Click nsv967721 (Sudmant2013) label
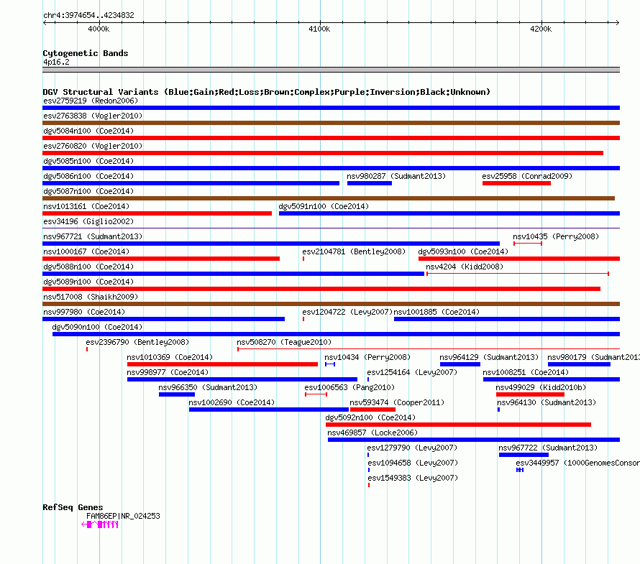The image size is (640, 564). [x=93, y=236]
